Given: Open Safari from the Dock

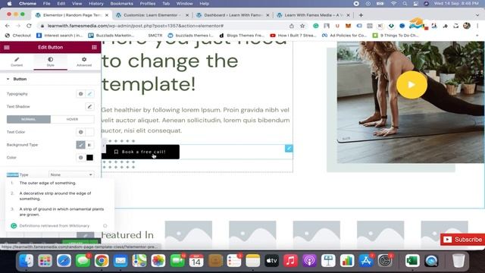Looking at the screenshot, I should tap(64, 261).
